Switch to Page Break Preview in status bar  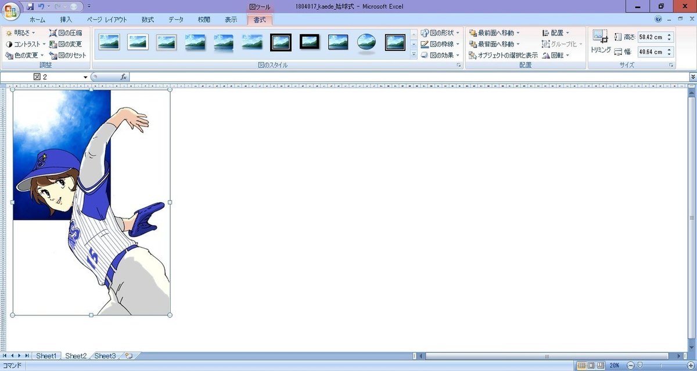pyautogui.click(x=601, y=366)
